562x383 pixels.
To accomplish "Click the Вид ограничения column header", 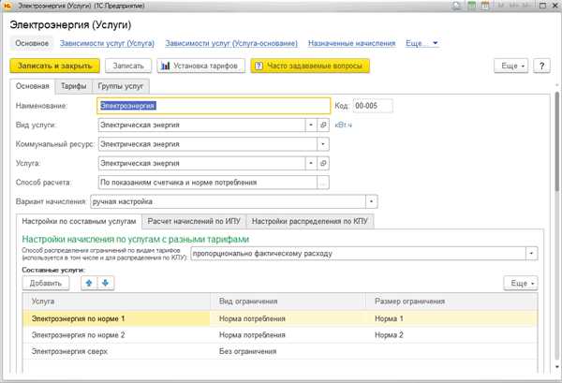I will (x=288, y=302).
